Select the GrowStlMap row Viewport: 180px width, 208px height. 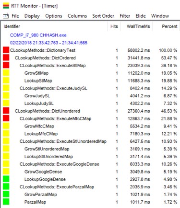90,73
